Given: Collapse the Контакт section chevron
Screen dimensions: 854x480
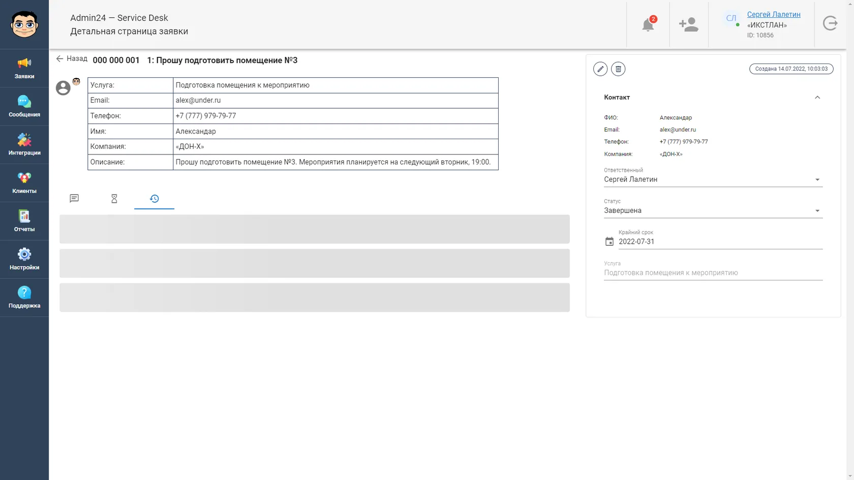Looking at the screenshot, I should (x=817, y=98).
